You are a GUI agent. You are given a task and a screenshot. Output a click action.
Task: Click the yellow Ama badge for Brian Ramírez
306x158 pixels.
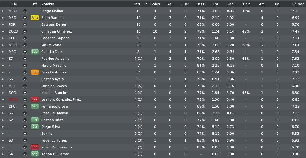(x=35, y=18)
